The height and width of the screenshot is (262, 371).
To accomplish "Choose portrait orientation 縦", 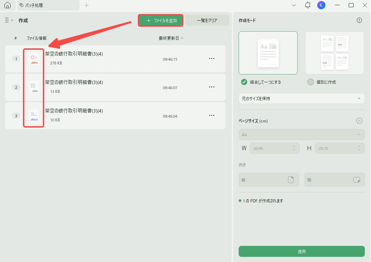I will (268, 179).
